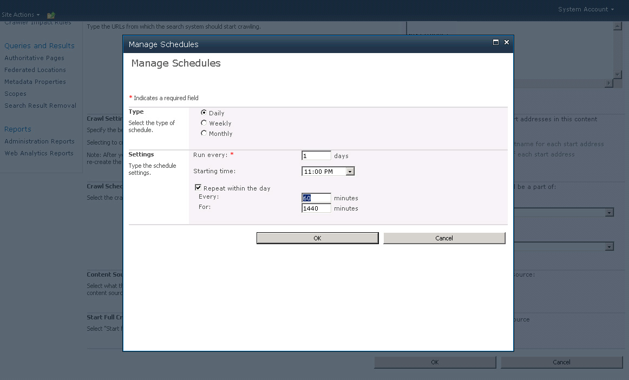629x380 pixels.
Task: Click scroll right arrow of address box
Action: pyautogui.click(x=609, y=83)
